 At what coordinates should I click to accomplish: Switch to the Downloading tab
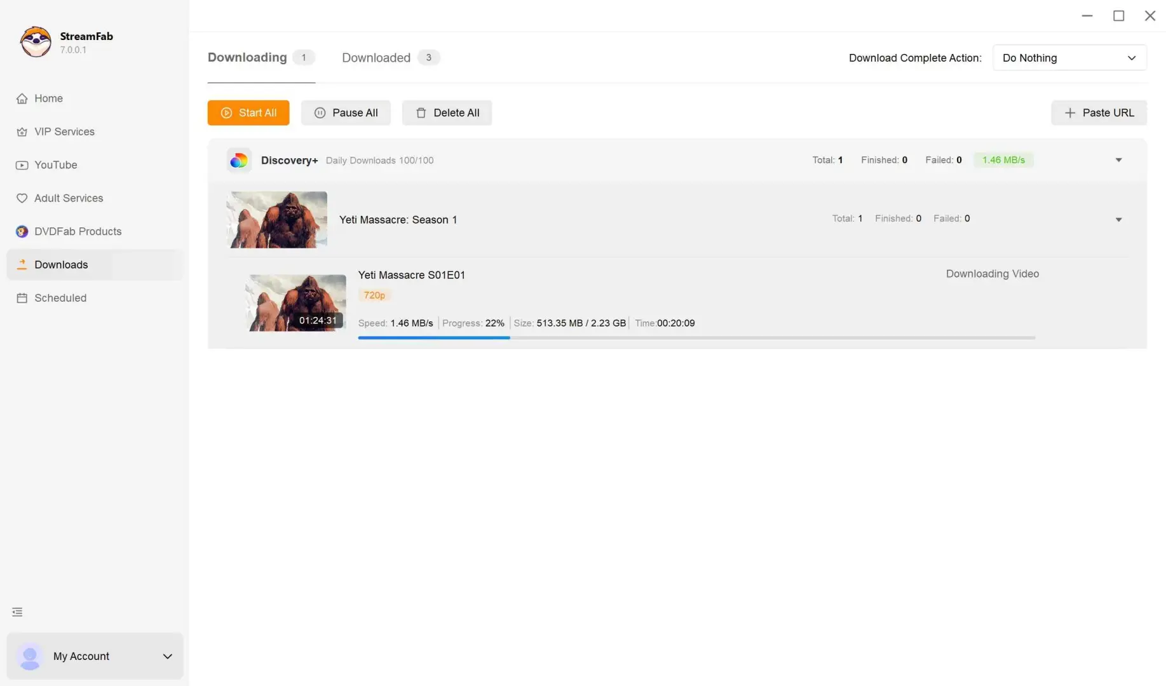(x=261, y=58)
